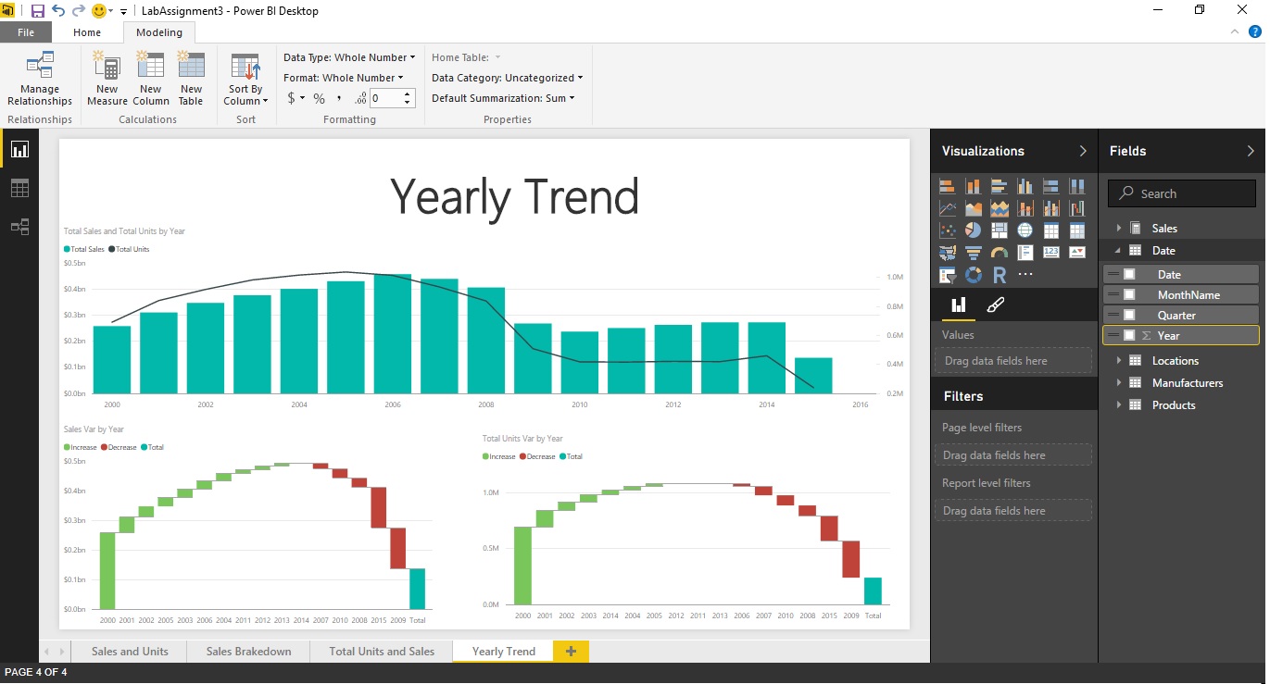Select the Pie chart visualization
Screen dimensions: 1270x684
tap(974, 230)
